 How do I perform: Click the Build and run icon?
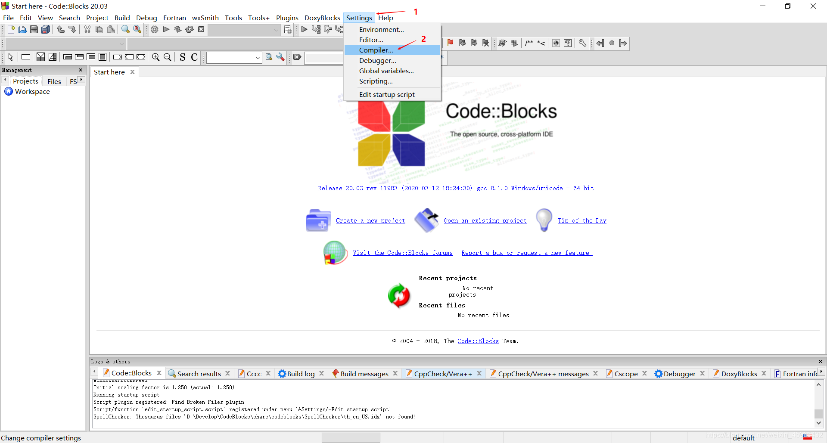[178, 29]
